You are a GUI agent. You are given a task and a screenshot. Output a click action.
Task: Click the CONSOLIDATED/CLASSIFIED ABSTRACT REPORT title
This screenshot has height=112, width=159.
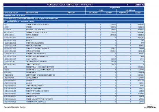[x=70, y=5]
